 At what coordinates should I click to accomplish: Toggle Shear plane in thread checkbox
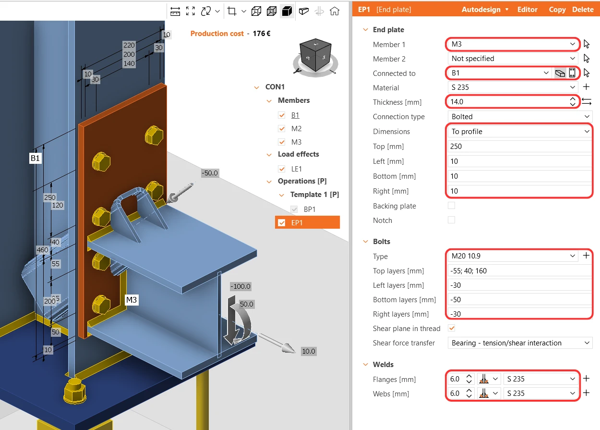(451, 328)
